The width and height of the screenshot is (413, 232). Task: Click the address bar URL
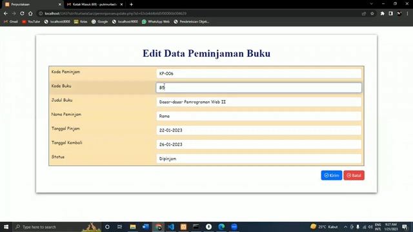116,14
